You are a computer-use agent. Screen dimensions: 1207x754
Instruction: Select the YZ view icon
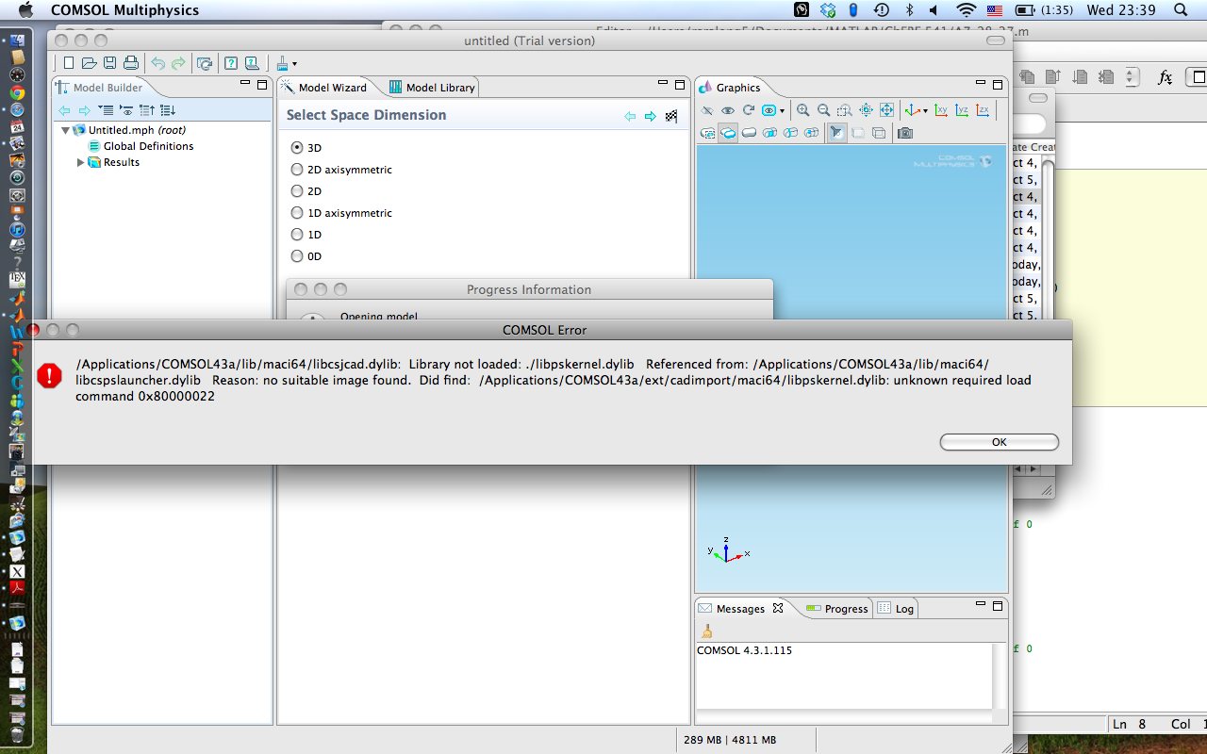pyautogui.click(x=962, y=110)
